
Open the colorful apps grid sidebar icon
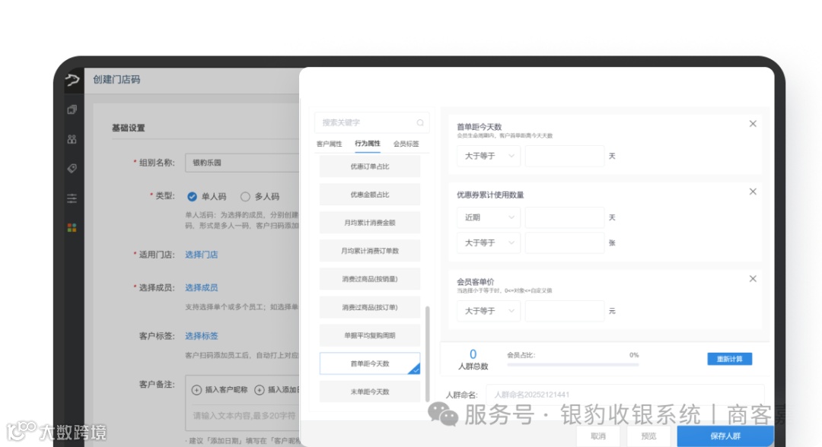point(72,228)
